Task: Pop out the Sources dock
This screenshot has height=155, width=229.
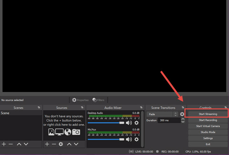Action: 82,107
